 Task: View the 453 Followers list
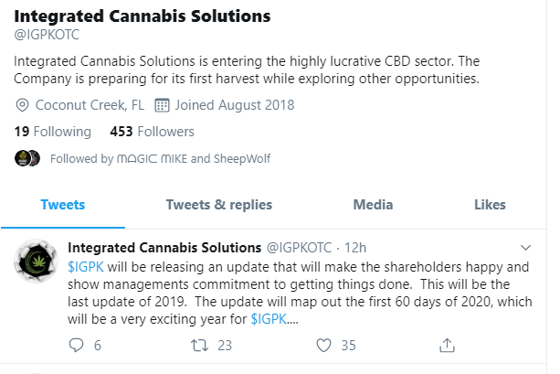point(152,132)
